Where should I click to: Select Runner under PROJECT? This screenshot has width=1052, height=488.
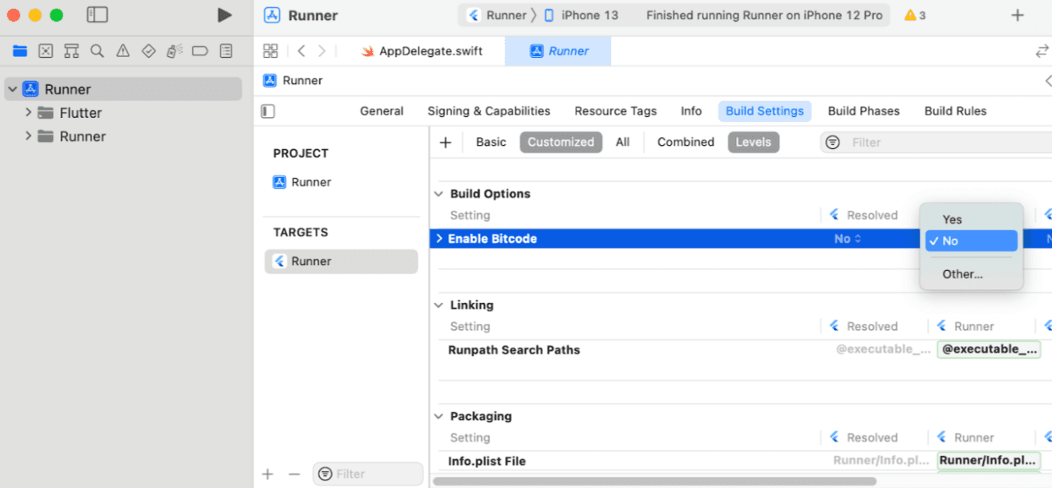tap(302, 182)
